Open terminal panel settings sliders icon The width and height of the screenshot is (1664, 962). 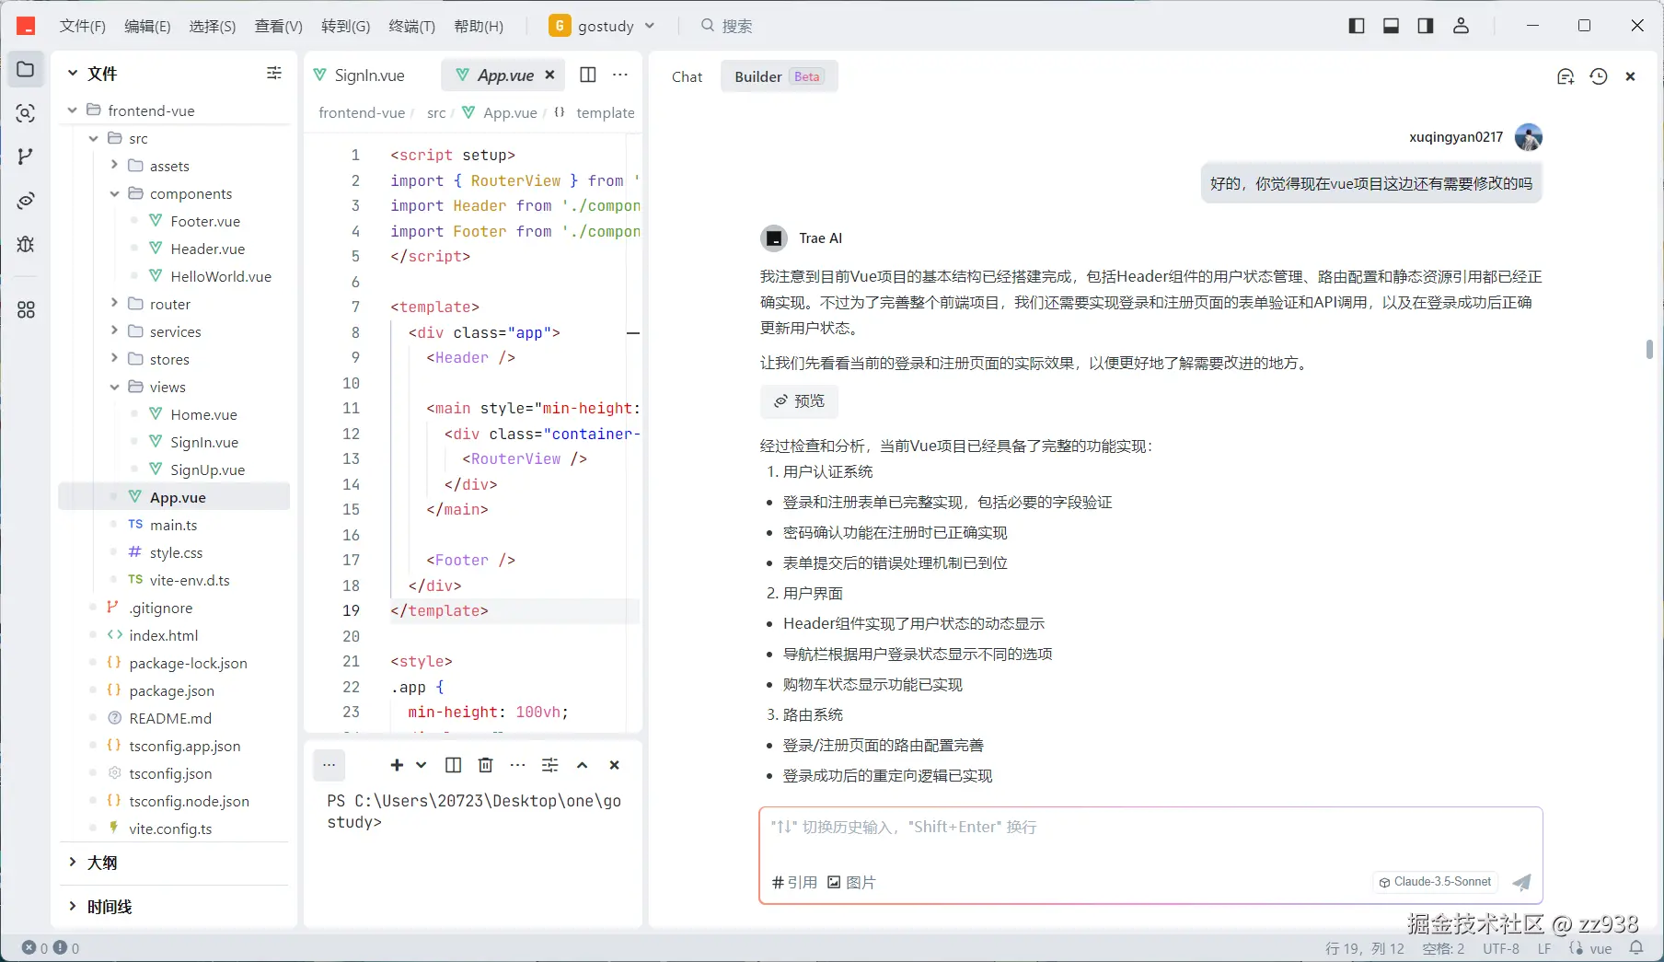(550, 765)
